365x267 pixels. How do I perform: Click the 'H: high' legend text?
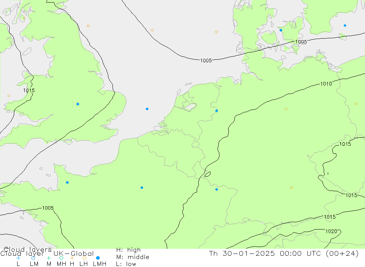(x=128, y=250)
